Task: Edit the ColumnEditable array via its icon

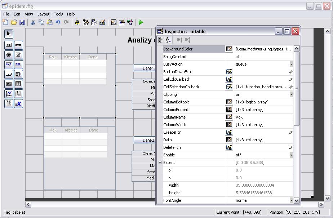Action: 229,102
